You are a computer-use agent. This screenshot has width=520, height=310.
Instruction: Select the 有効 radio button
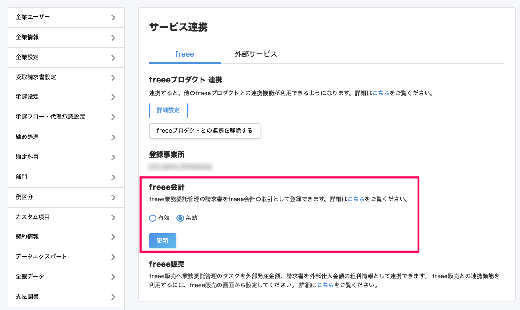pos(152,218)
